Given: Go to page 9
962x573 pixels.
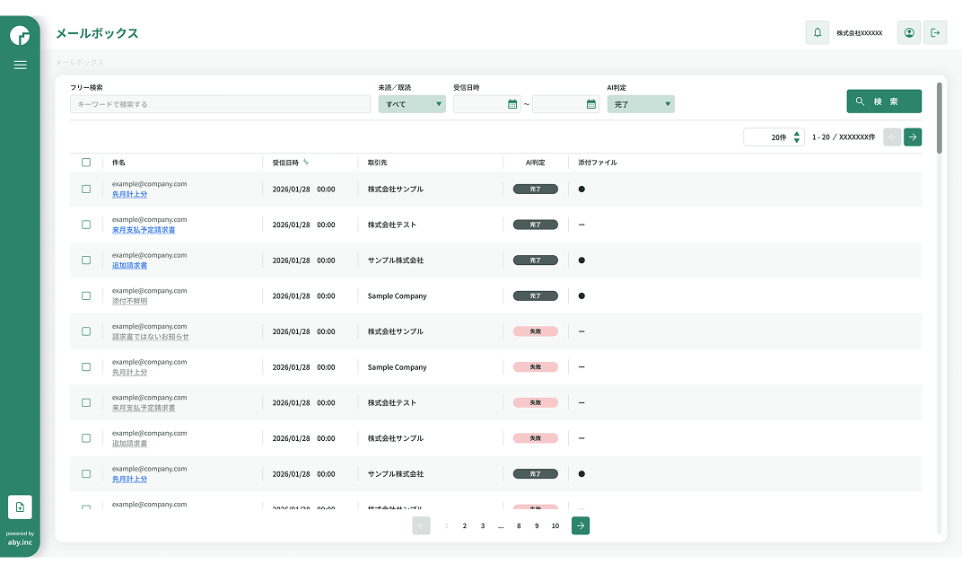Looking at the screenshot, I should tap(537, 525).
